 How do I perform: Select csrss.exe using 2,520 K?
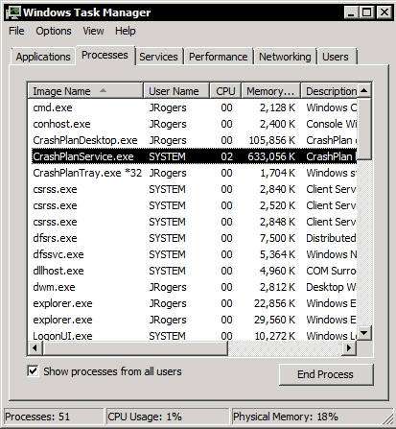194,205
